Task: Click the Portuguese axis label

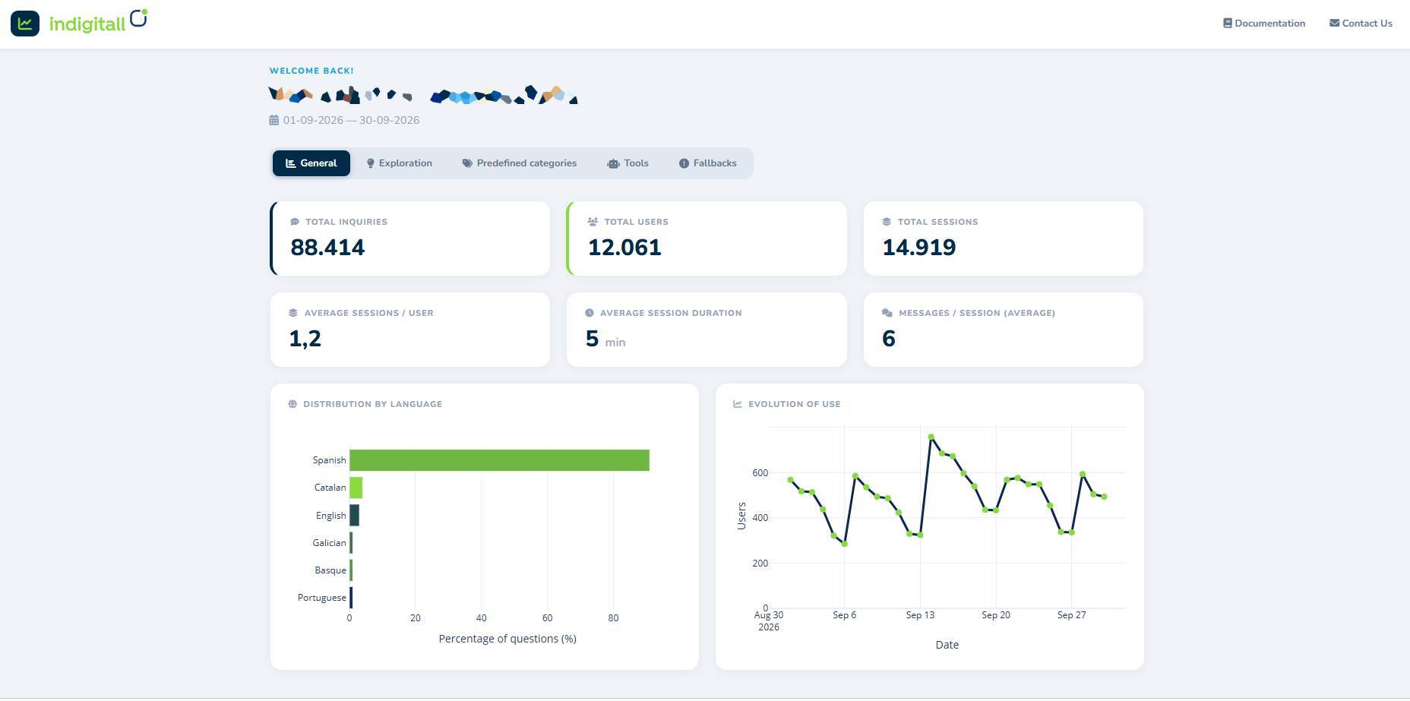Action: click(x=322, y=598)
